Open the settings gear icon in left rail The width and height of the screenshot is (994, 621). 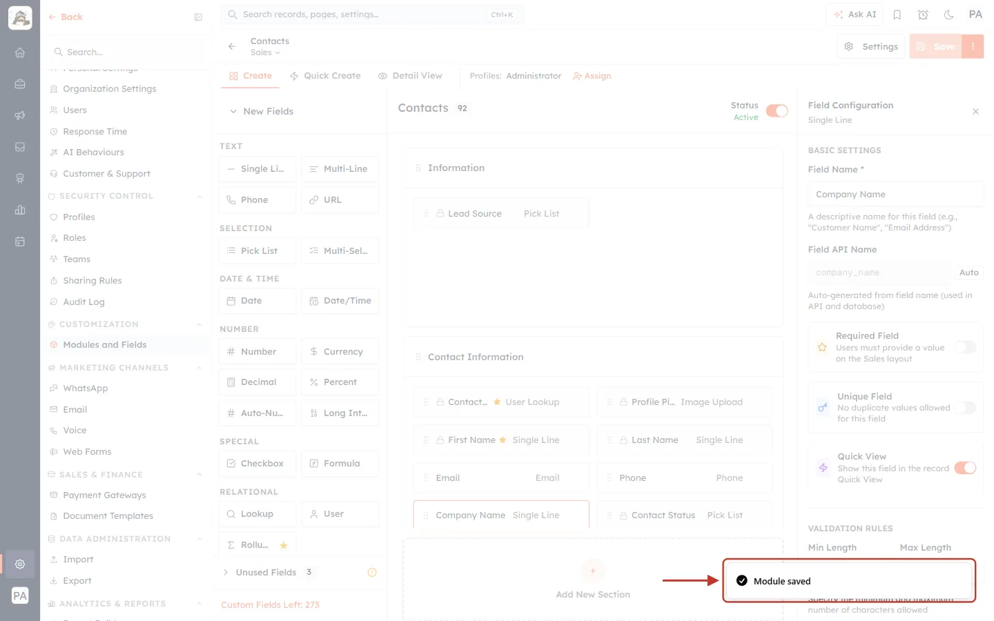20,564
